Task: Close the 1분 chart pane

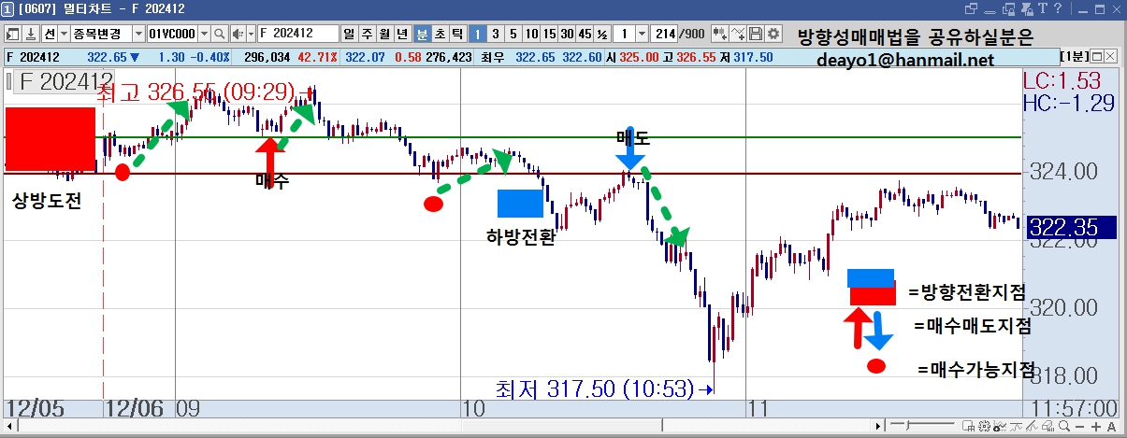Action: click(x=1110, y=56)
